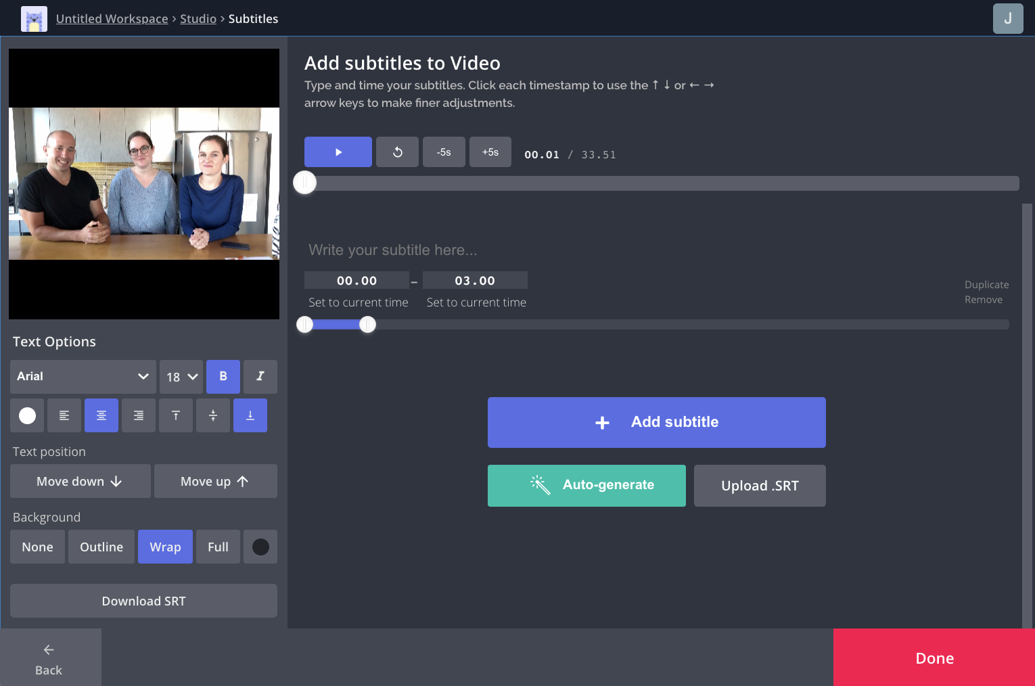
Task: Select left text alignment
Action: [x=64, y=415]
